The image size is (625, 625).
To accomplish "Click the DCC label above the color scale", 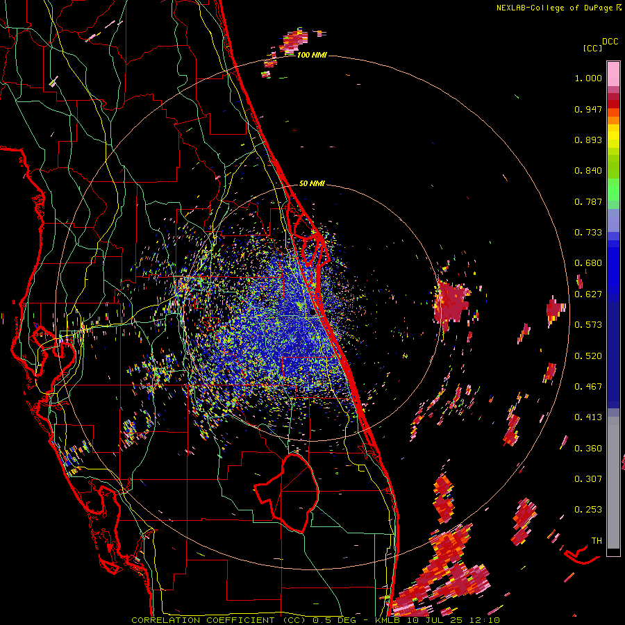I will tap(610, 42).
